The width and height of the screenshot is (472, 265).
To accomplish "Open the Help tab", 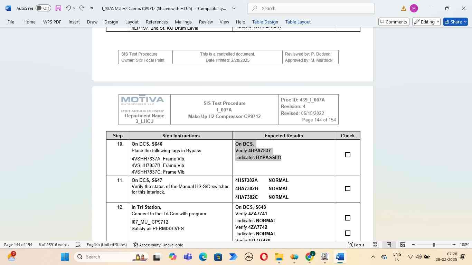I will click(240, 22).
